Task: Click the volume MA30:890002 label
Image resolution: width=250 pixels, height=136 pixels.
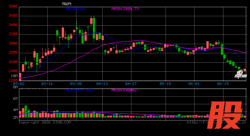Action: pyautogui.click(x=124, y=90)
